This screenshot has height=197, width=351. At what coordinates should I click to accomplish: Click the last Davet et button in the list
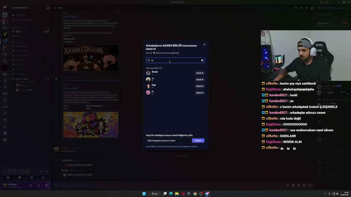200,93
